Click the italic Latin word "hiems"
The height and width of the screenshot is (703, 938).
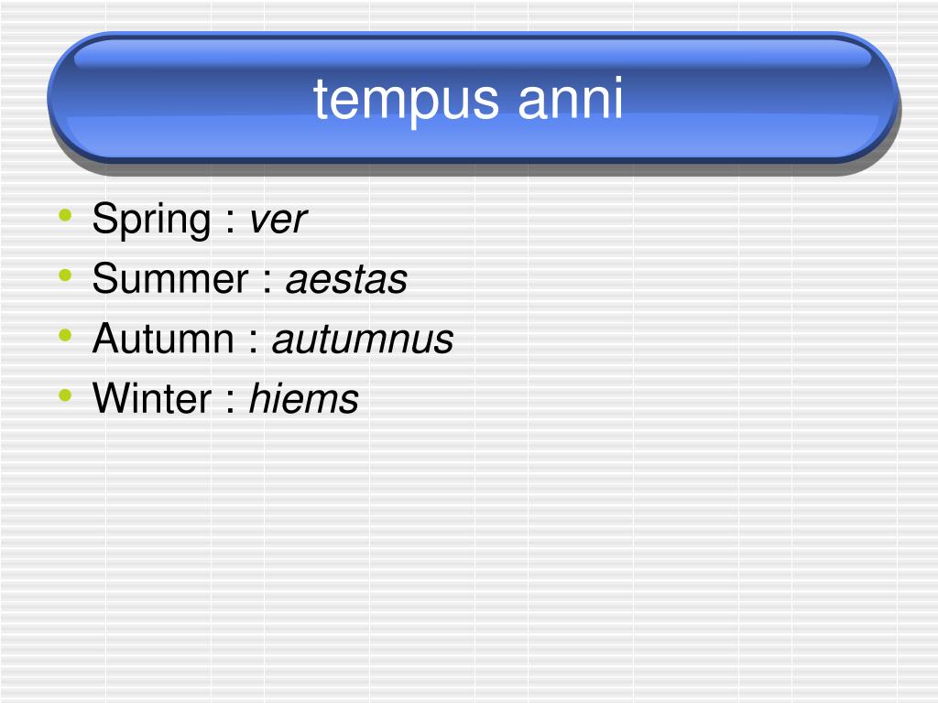(x=304, y=399)
